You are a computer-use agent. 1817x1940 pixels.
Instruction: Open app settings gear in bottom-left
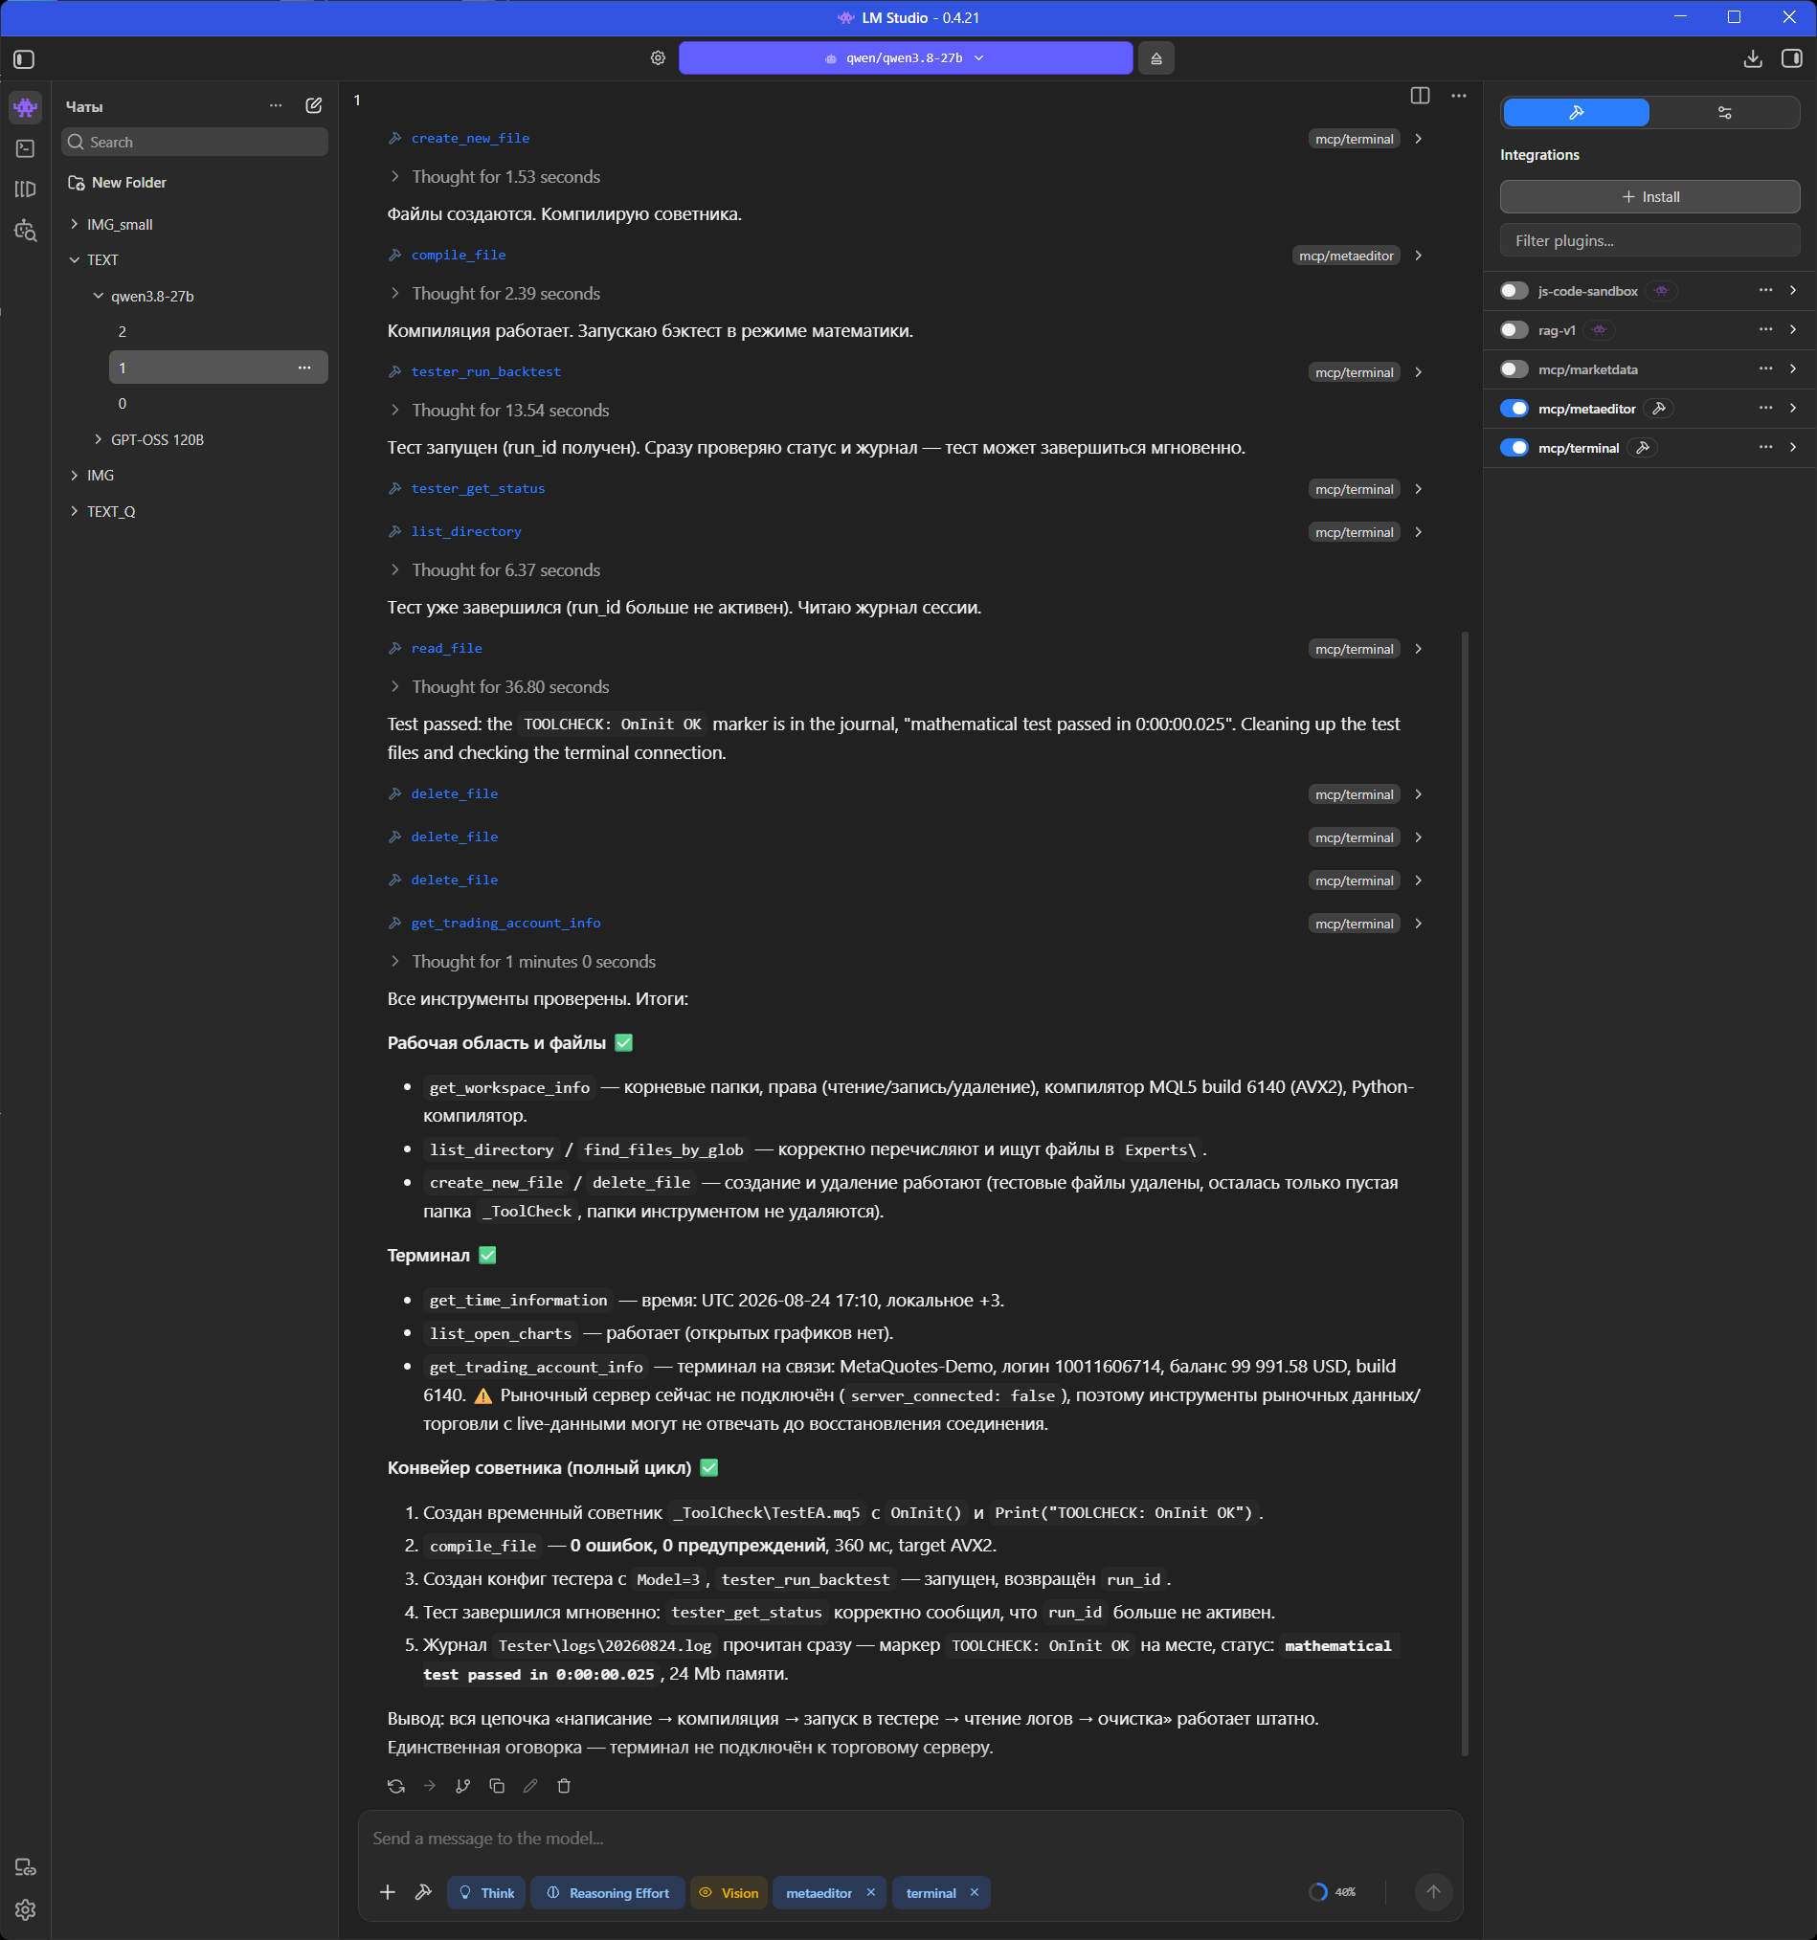tap(26, 1909)
